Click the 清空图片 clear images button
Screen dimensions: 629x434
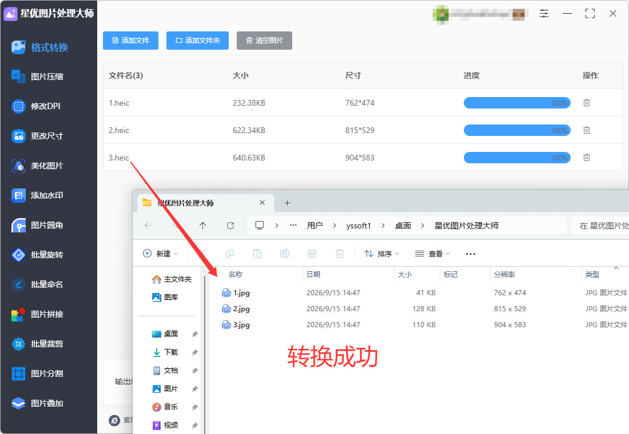(264, 41)
